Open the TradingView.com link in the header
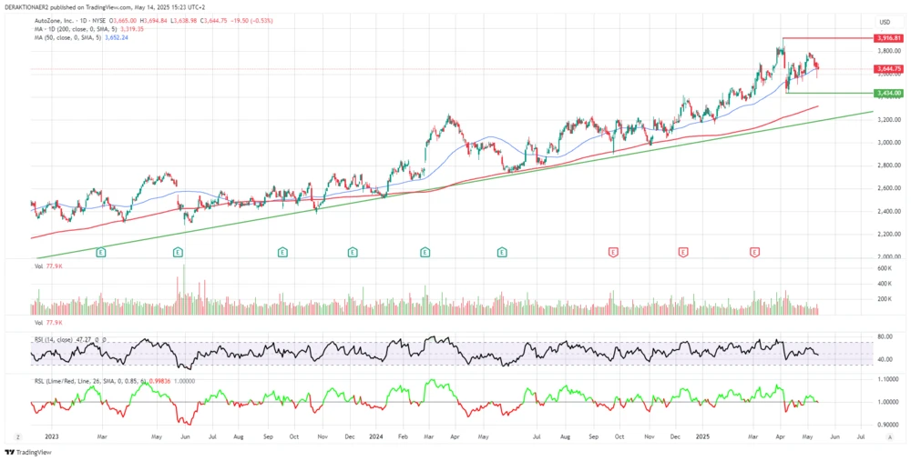Screen dimensions: 911x461 150,7
